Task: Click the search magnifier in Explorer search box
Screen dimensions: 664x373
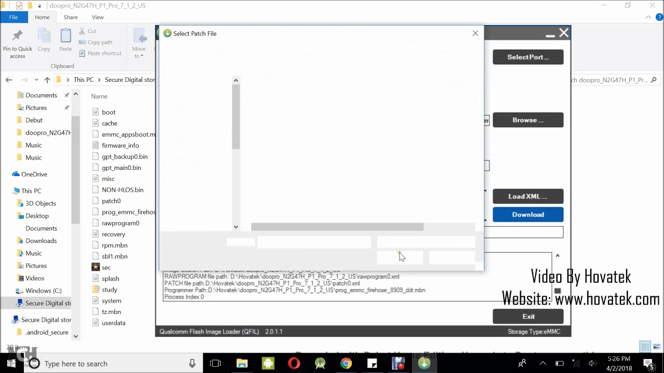Action: point(654,80)
